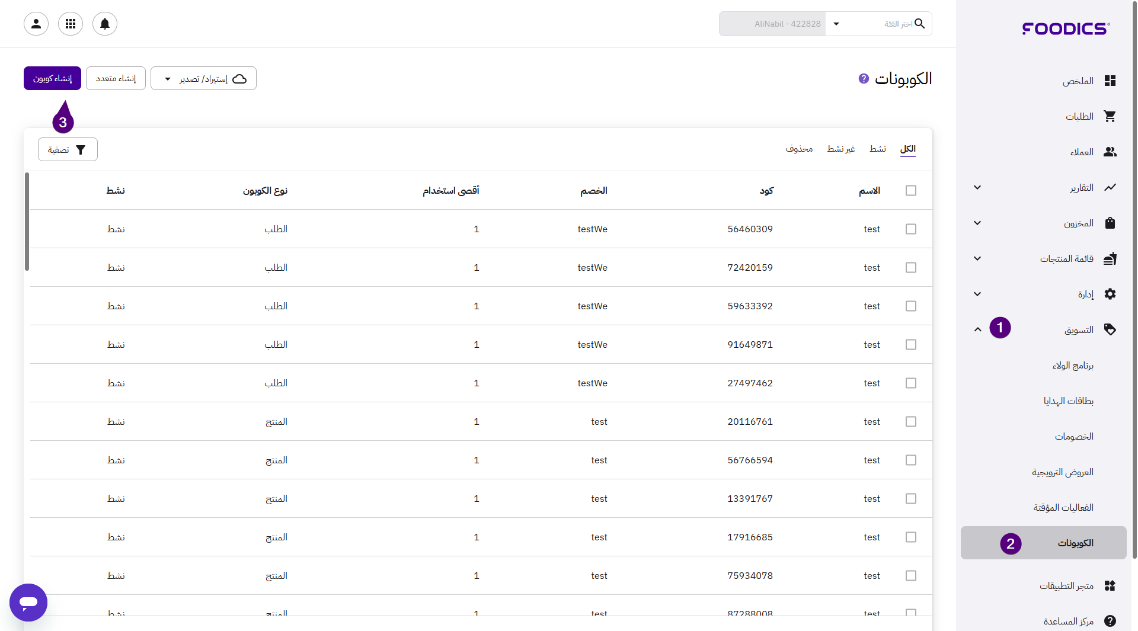Collapse the التسويق marketing section
Viewport: 1138px width, 631px height.
click(x=977, y=329)
